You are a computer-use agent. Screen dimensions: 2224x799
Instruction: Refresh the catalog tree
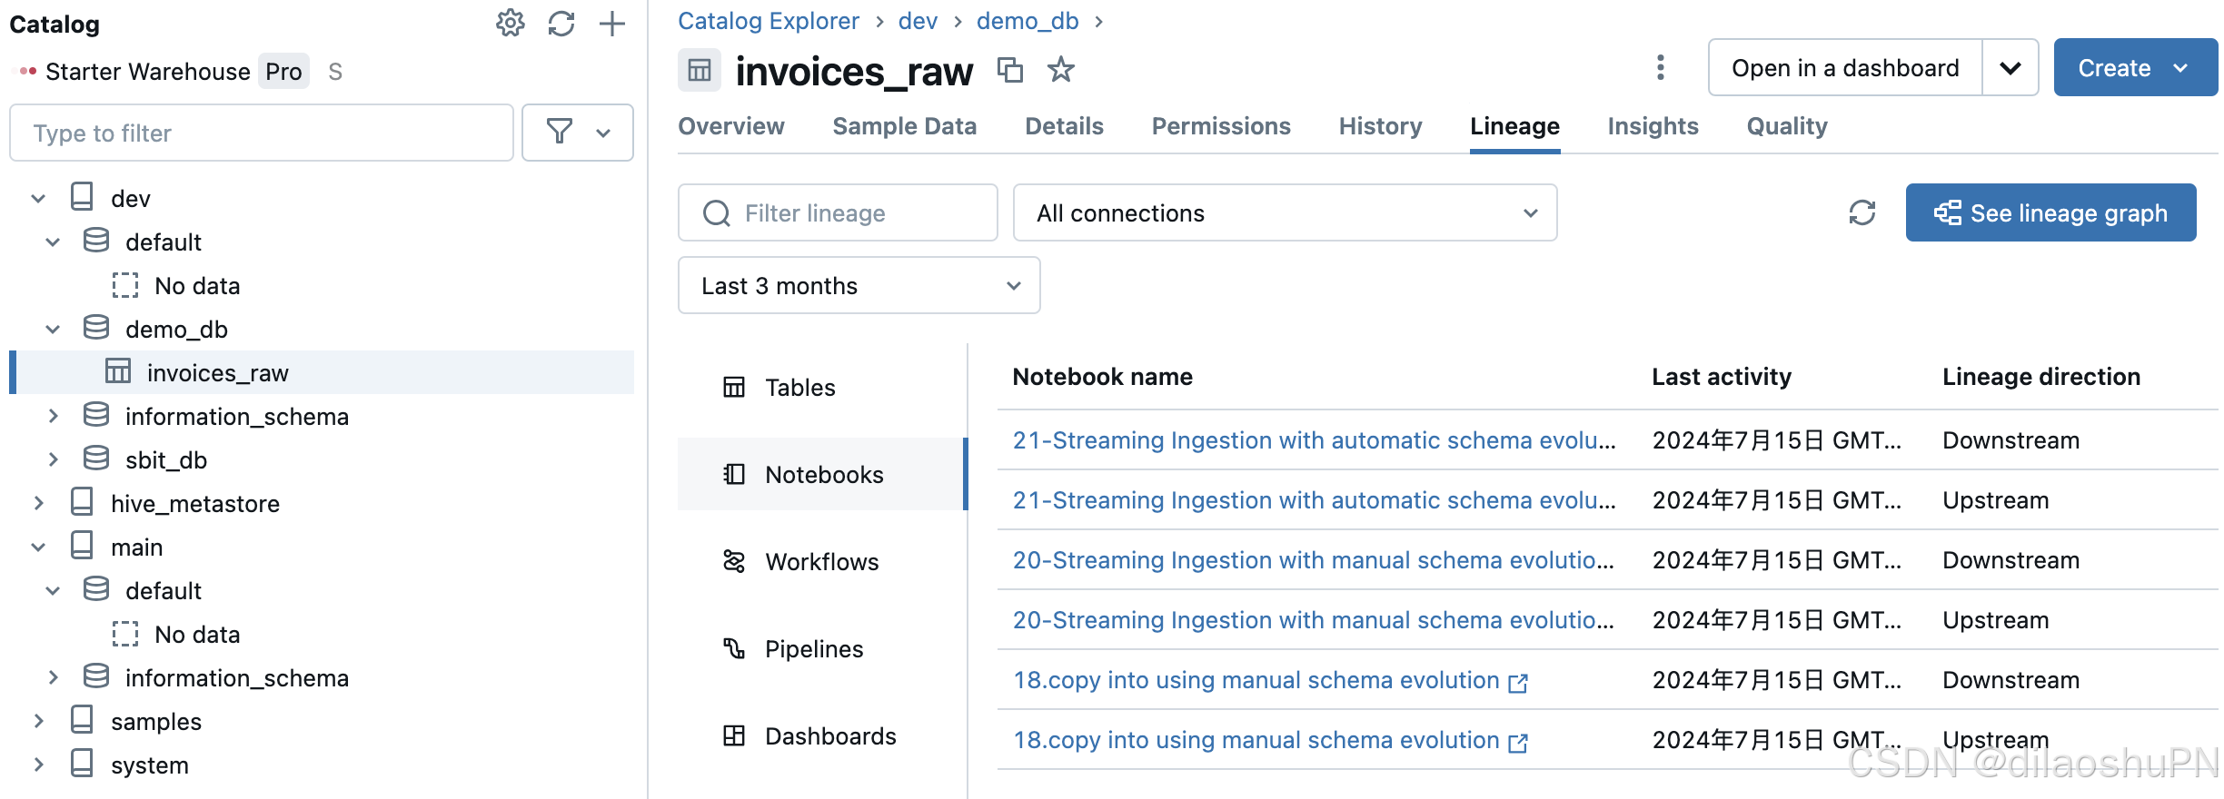coord(561,24)
